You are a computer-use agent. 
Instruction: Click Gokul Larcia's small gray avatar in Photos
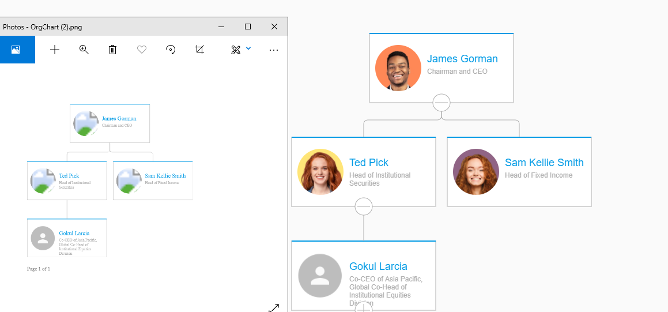pyautogui.click(x=43, y=238)
